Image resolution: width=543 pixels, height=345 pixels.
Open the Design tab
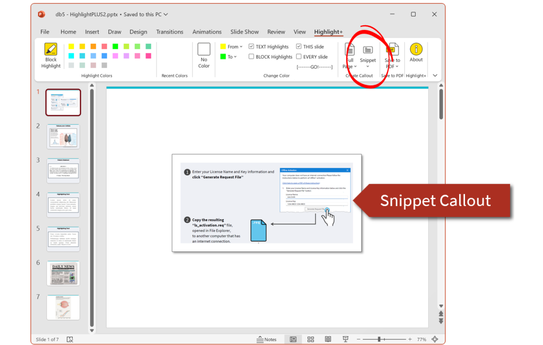coord(138,32)
